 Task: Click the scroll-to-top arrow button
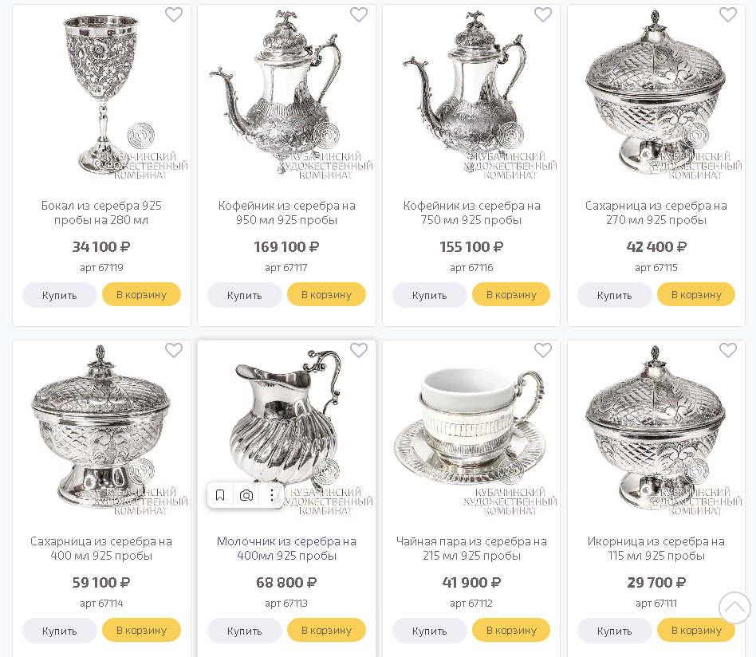pyautogui.click(x=734, y=608)
